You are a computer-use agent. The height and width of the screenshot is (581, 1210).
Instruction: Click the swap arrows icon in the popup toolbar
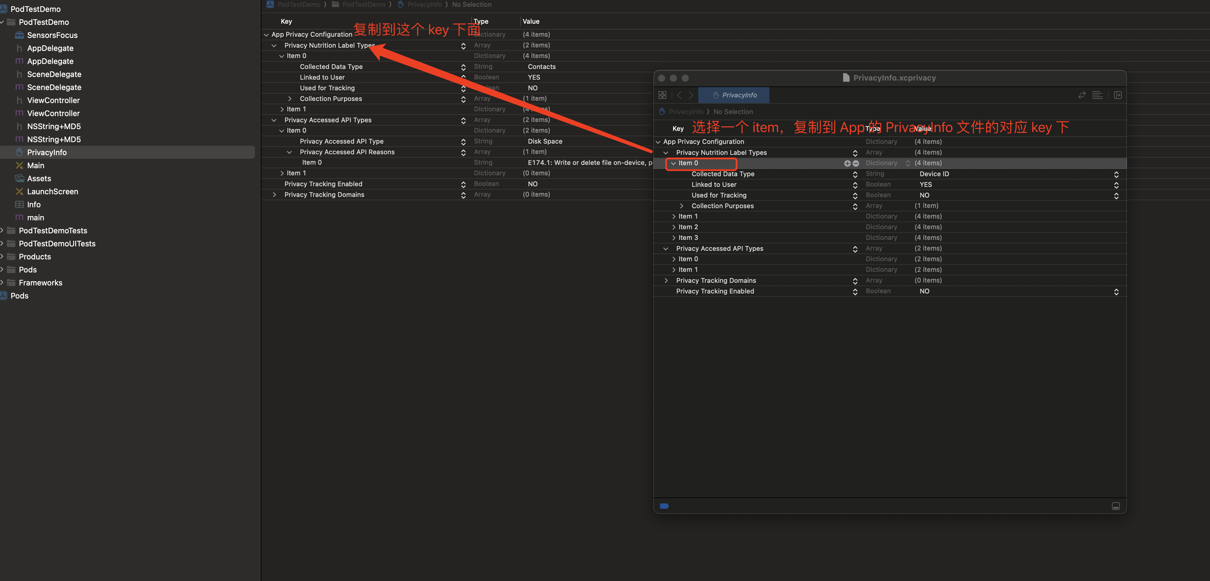click(1082, 95)
